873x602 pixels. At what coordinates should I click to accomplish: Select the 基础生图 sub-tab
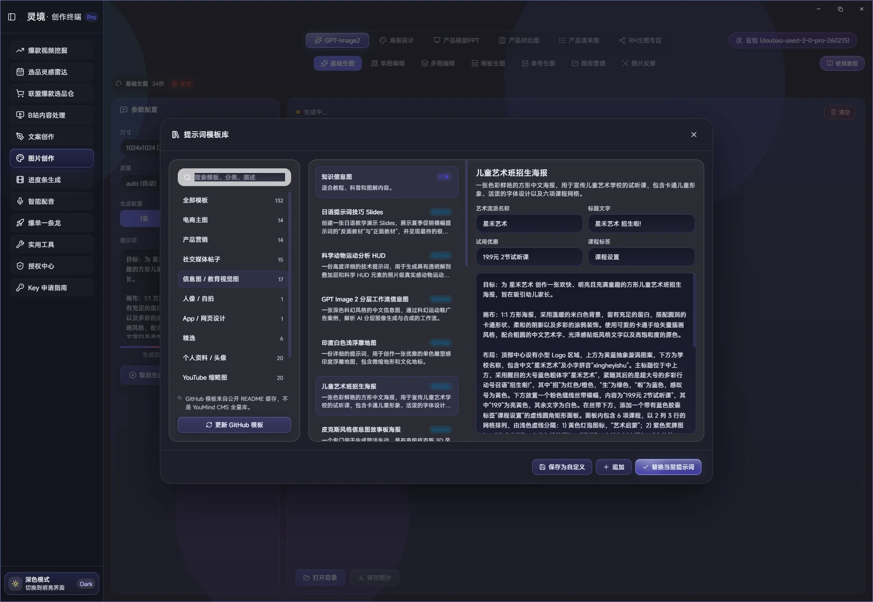(338, 63)
